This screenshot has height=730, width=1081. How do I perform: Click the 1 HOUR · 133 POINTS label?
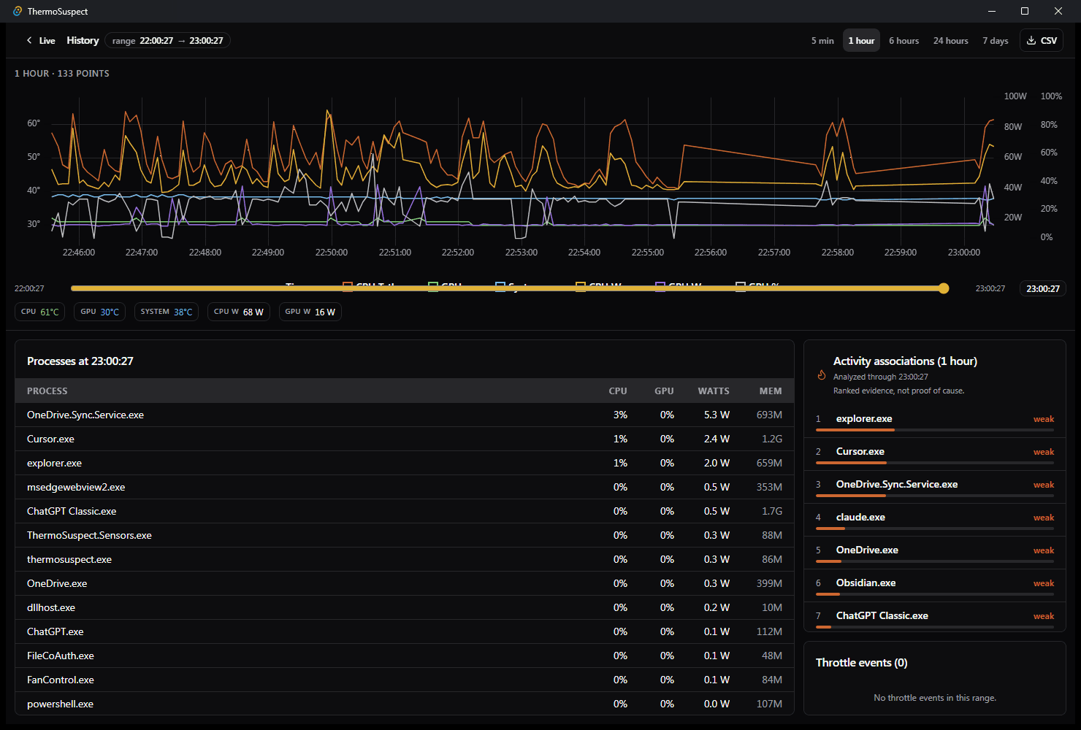pyautogui.click(x=62, y=74)
